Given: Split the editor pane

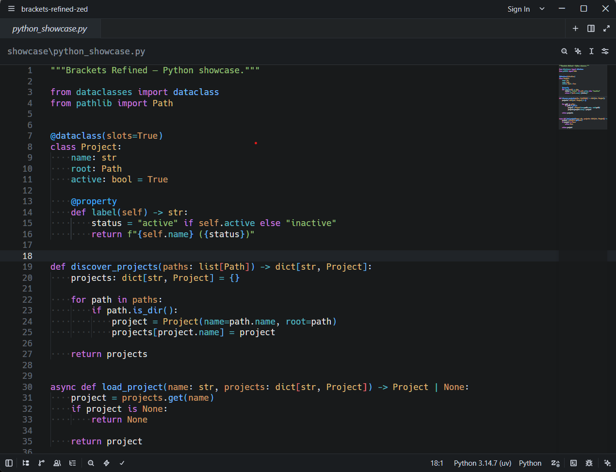Looking at the screenshot, I should [x=591, y=29].
